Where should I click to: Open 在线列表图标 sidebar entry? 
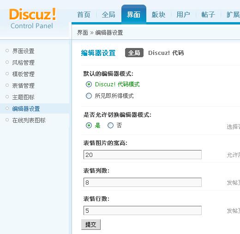click(29, 120)
